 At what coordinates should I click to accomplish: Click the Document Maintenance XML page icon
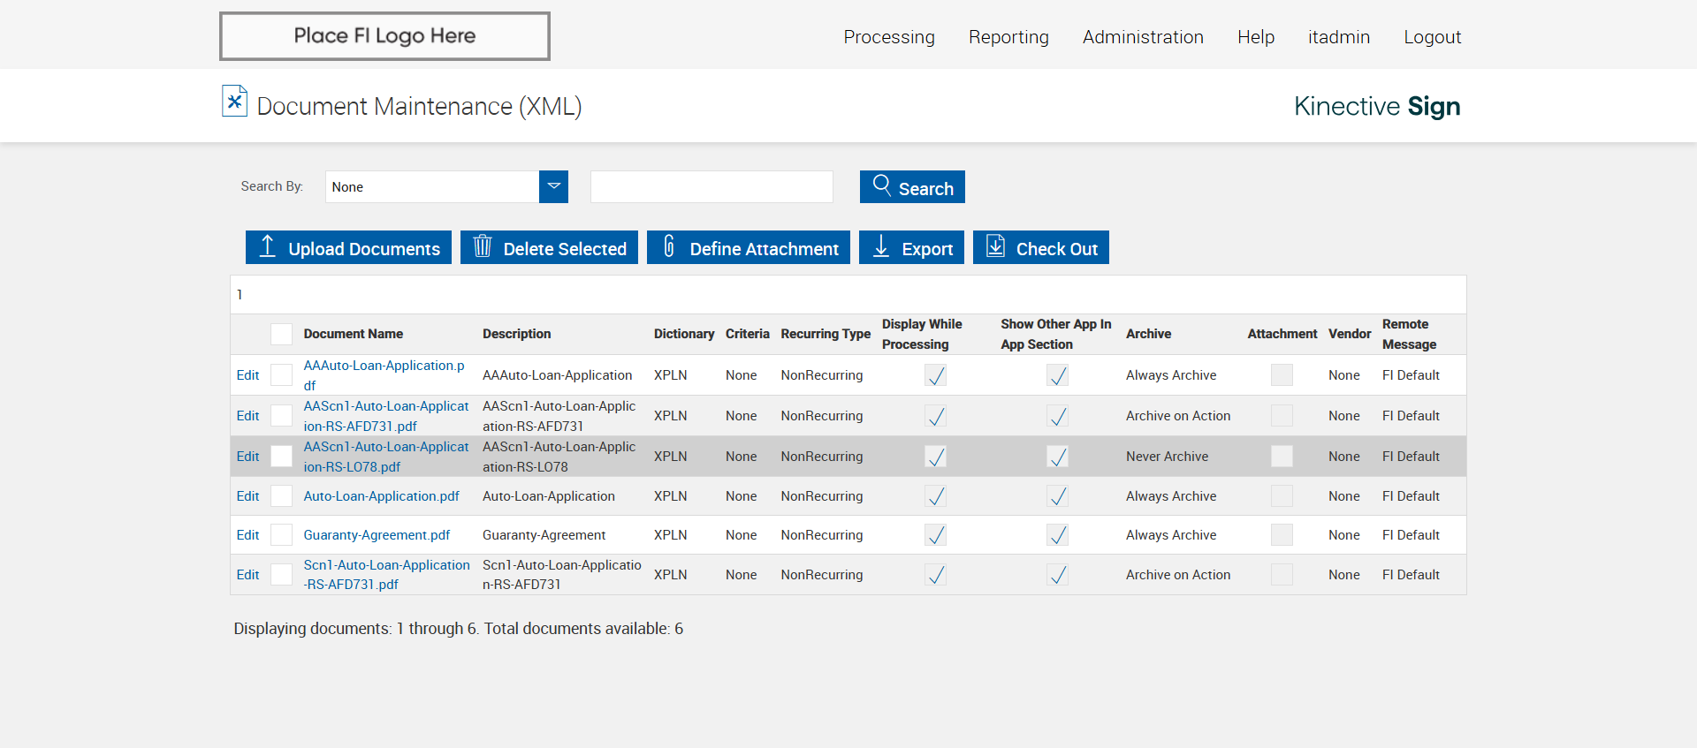pos(234,102)
